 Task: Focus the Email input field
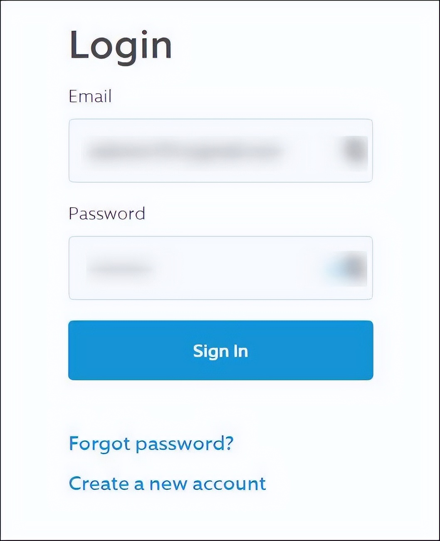220,151
